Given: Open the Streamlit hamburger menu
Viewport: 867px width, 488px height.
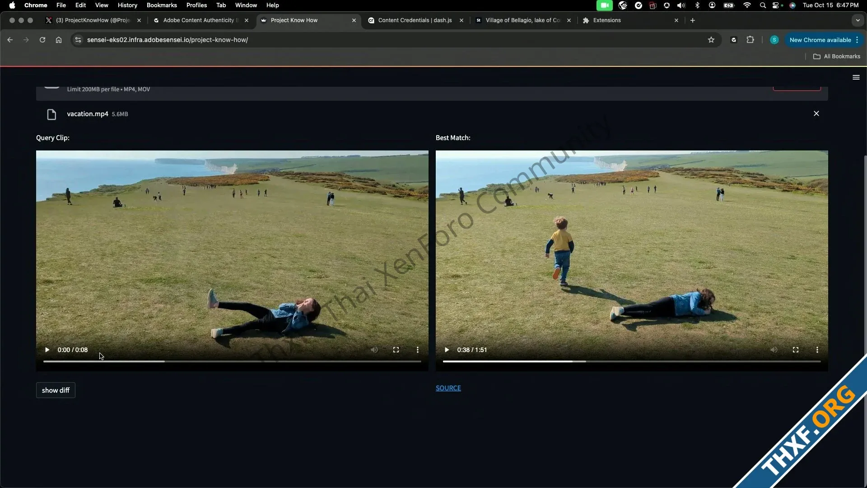Looking at the screenshot, I should [x=856, y=77].
